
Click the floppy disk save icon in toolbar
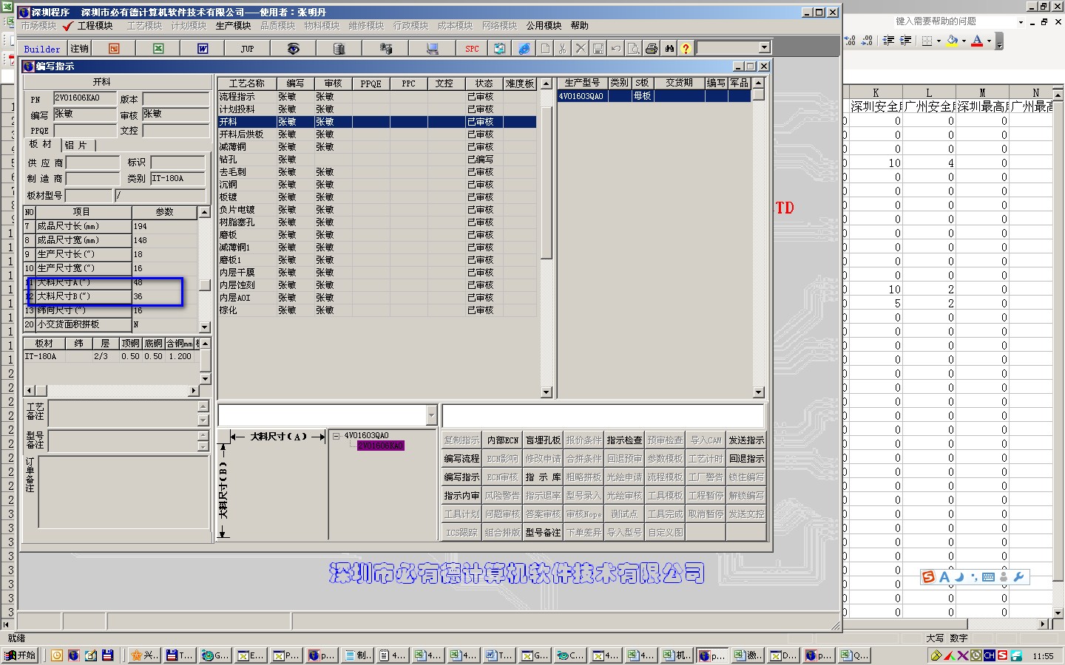[x=598, y=49]
